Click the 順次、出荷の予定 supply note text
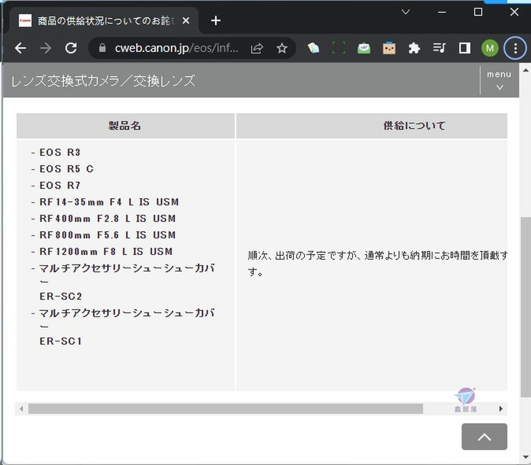 point(378,263)
